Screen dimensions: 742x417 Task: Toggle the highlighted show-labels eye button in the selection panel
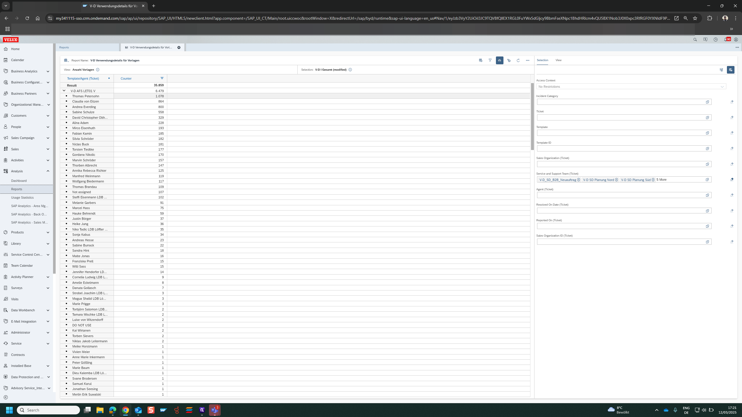coord(730,70)
